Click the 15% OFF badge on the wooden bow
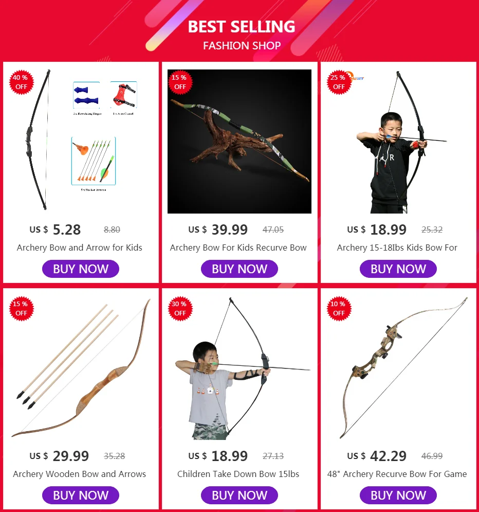479x512 pixels. [22, 309]
